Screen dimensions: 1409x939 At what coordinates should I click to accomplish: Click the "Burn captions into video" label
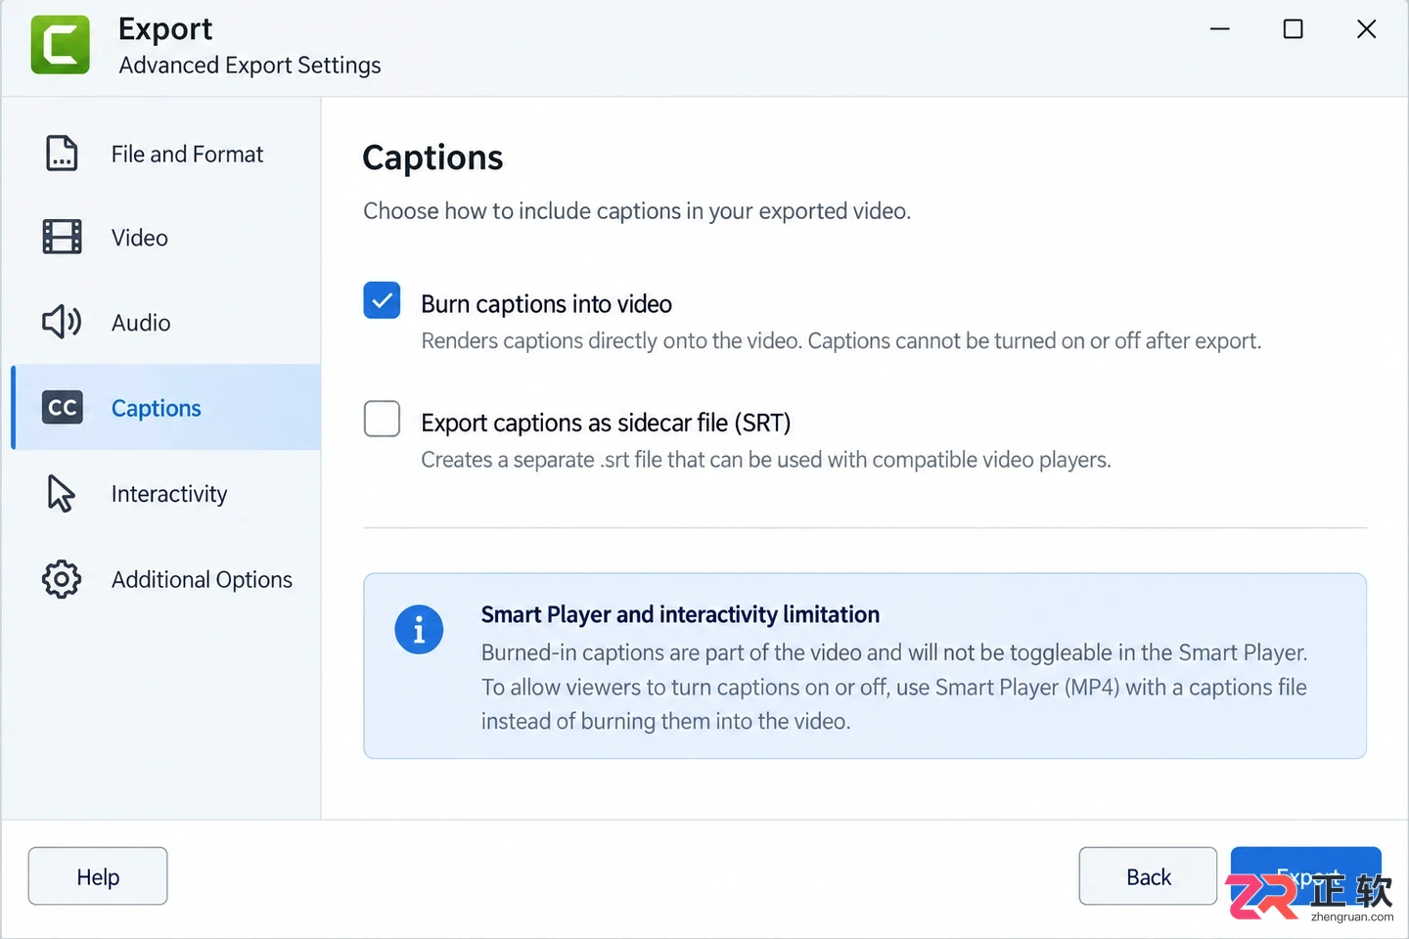[x=546, y=304]
